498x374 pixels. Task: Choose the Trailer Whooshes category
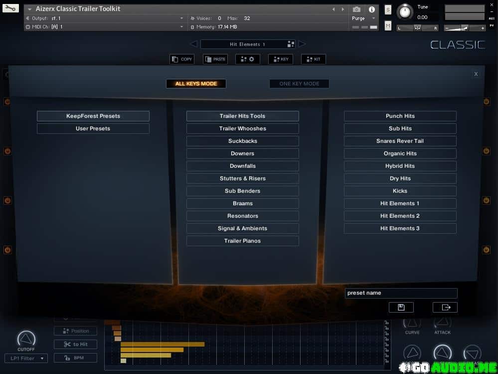point(243,128)
